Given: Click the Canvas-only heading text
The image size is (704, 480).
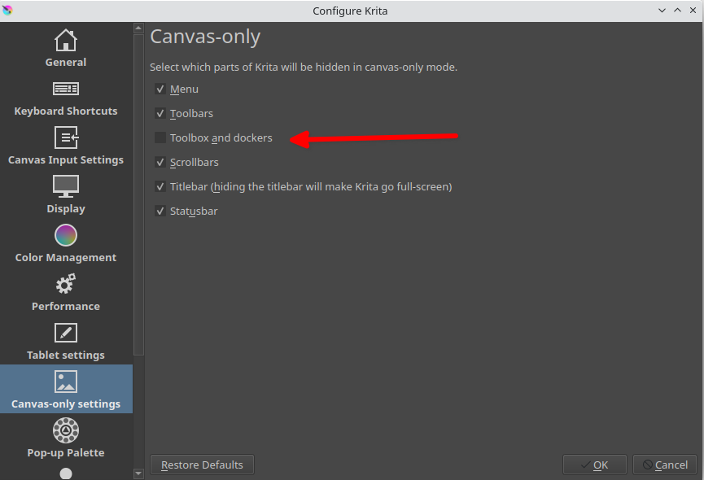Looking at the screenshot, I should [205, 37].
